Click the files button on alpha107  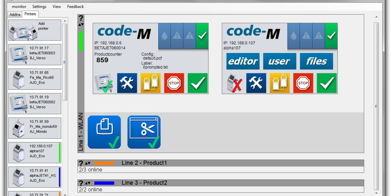click(x=316, y=61)
